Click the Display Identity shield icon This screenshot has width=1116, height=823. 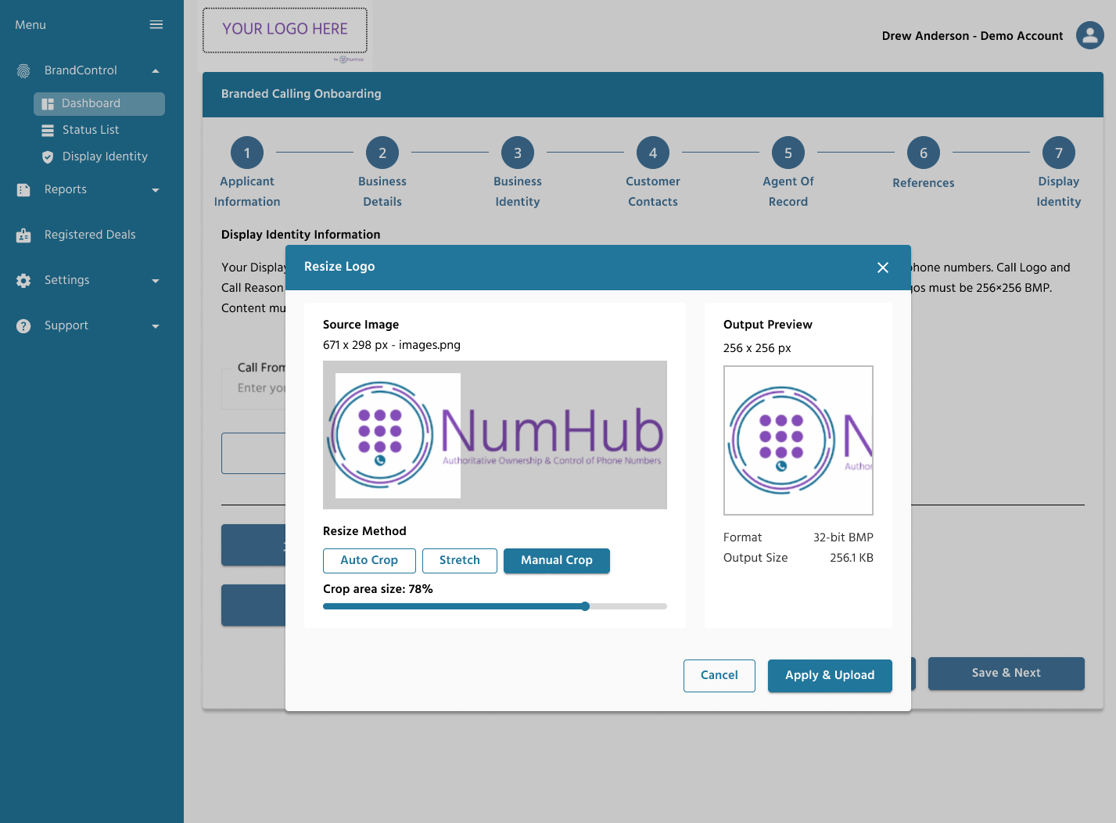(48, 157)
